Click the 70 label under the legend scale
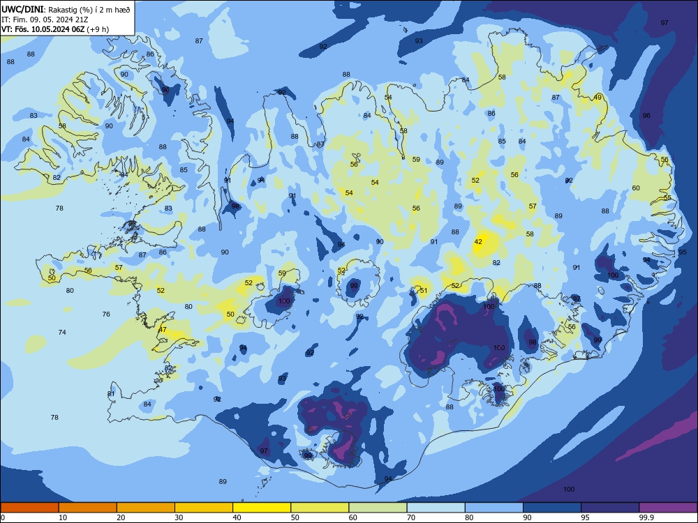 click(x=411, y=517)
